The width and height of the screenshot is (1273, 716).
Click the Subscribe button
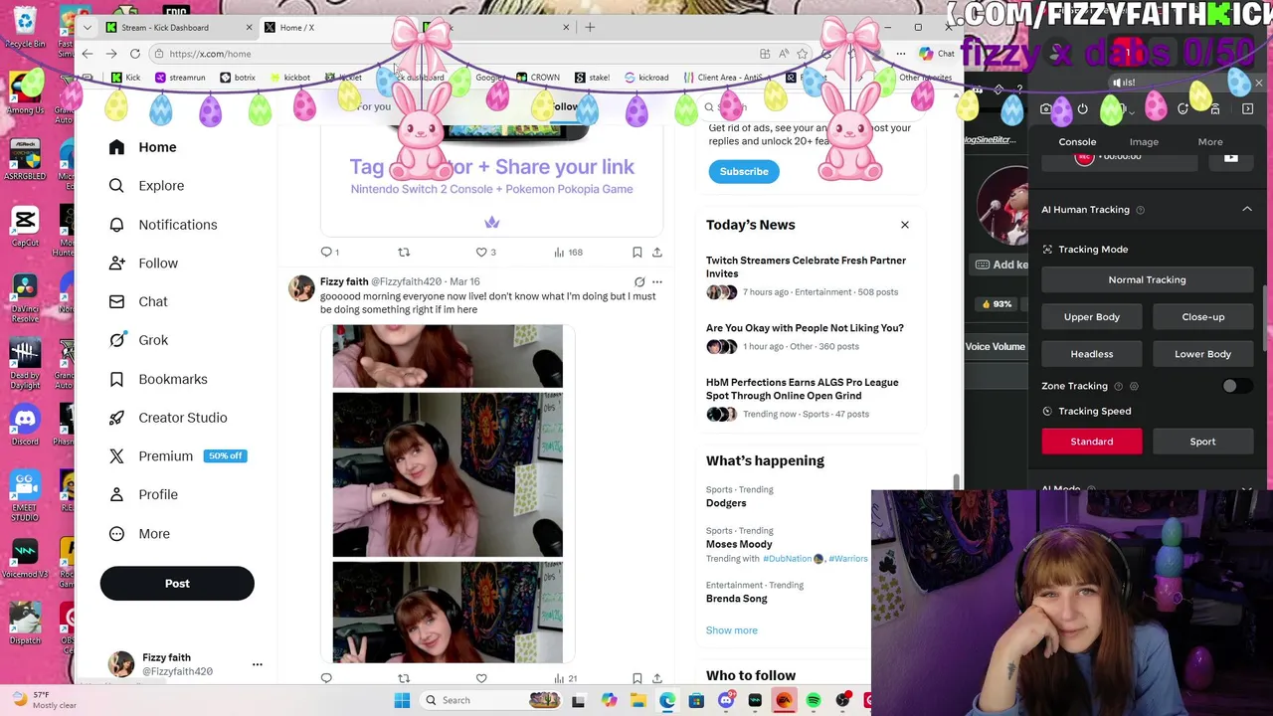point(744,172)
